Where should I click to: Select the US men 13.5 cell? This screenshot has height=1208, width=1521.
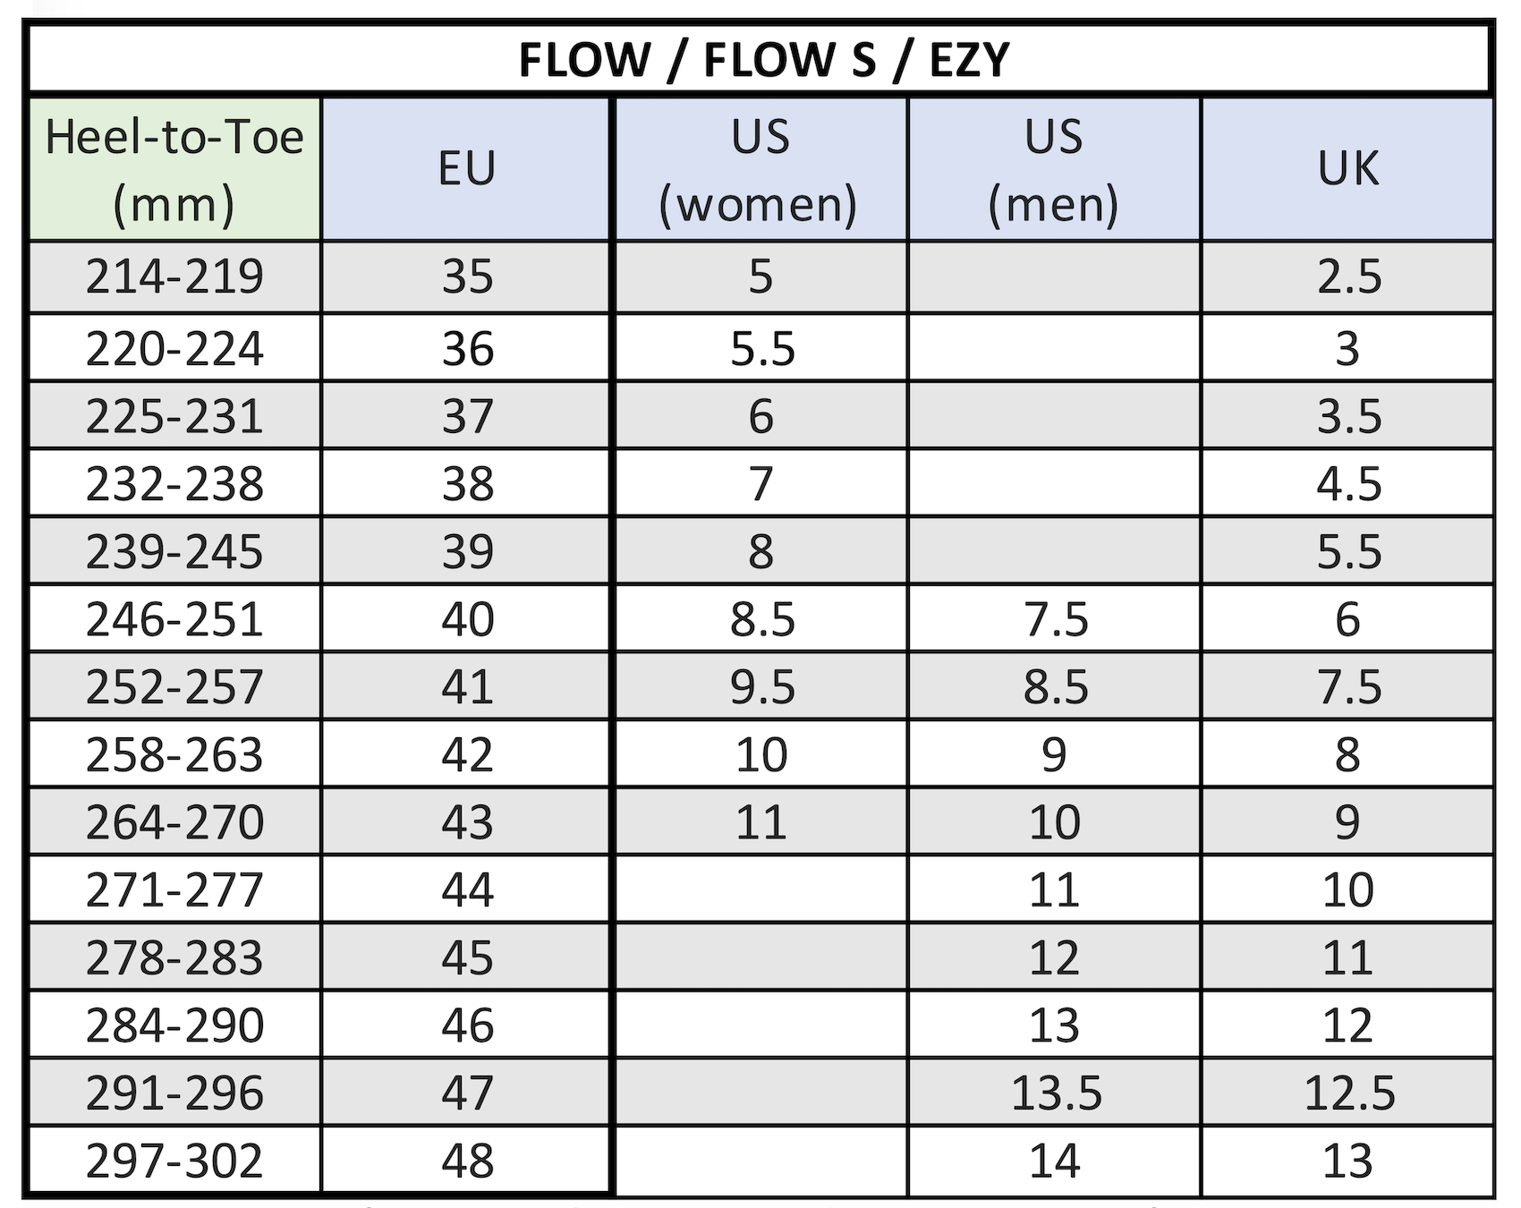[x=1055, y=1093]
